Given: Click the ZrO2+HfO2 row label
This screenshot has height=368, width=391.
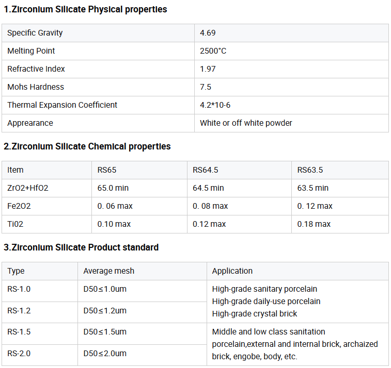Looking at the screenshot, I should [28, 188].
